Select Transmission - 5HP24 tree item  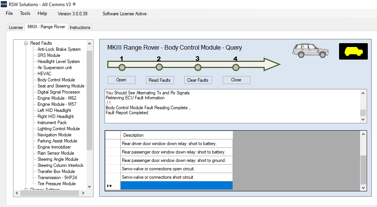point(57,178)
